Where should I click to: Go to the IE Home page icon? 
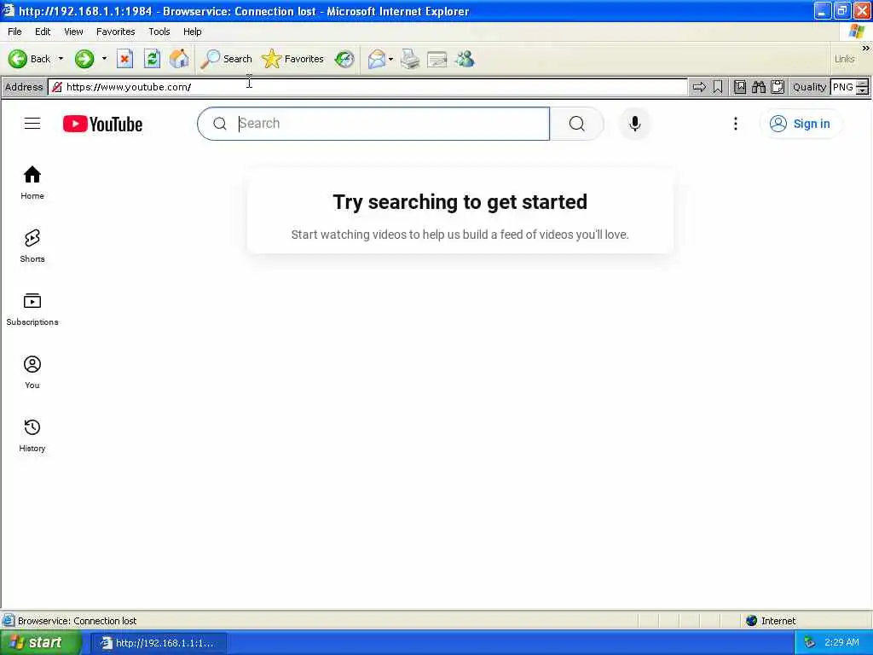point(179,59)
